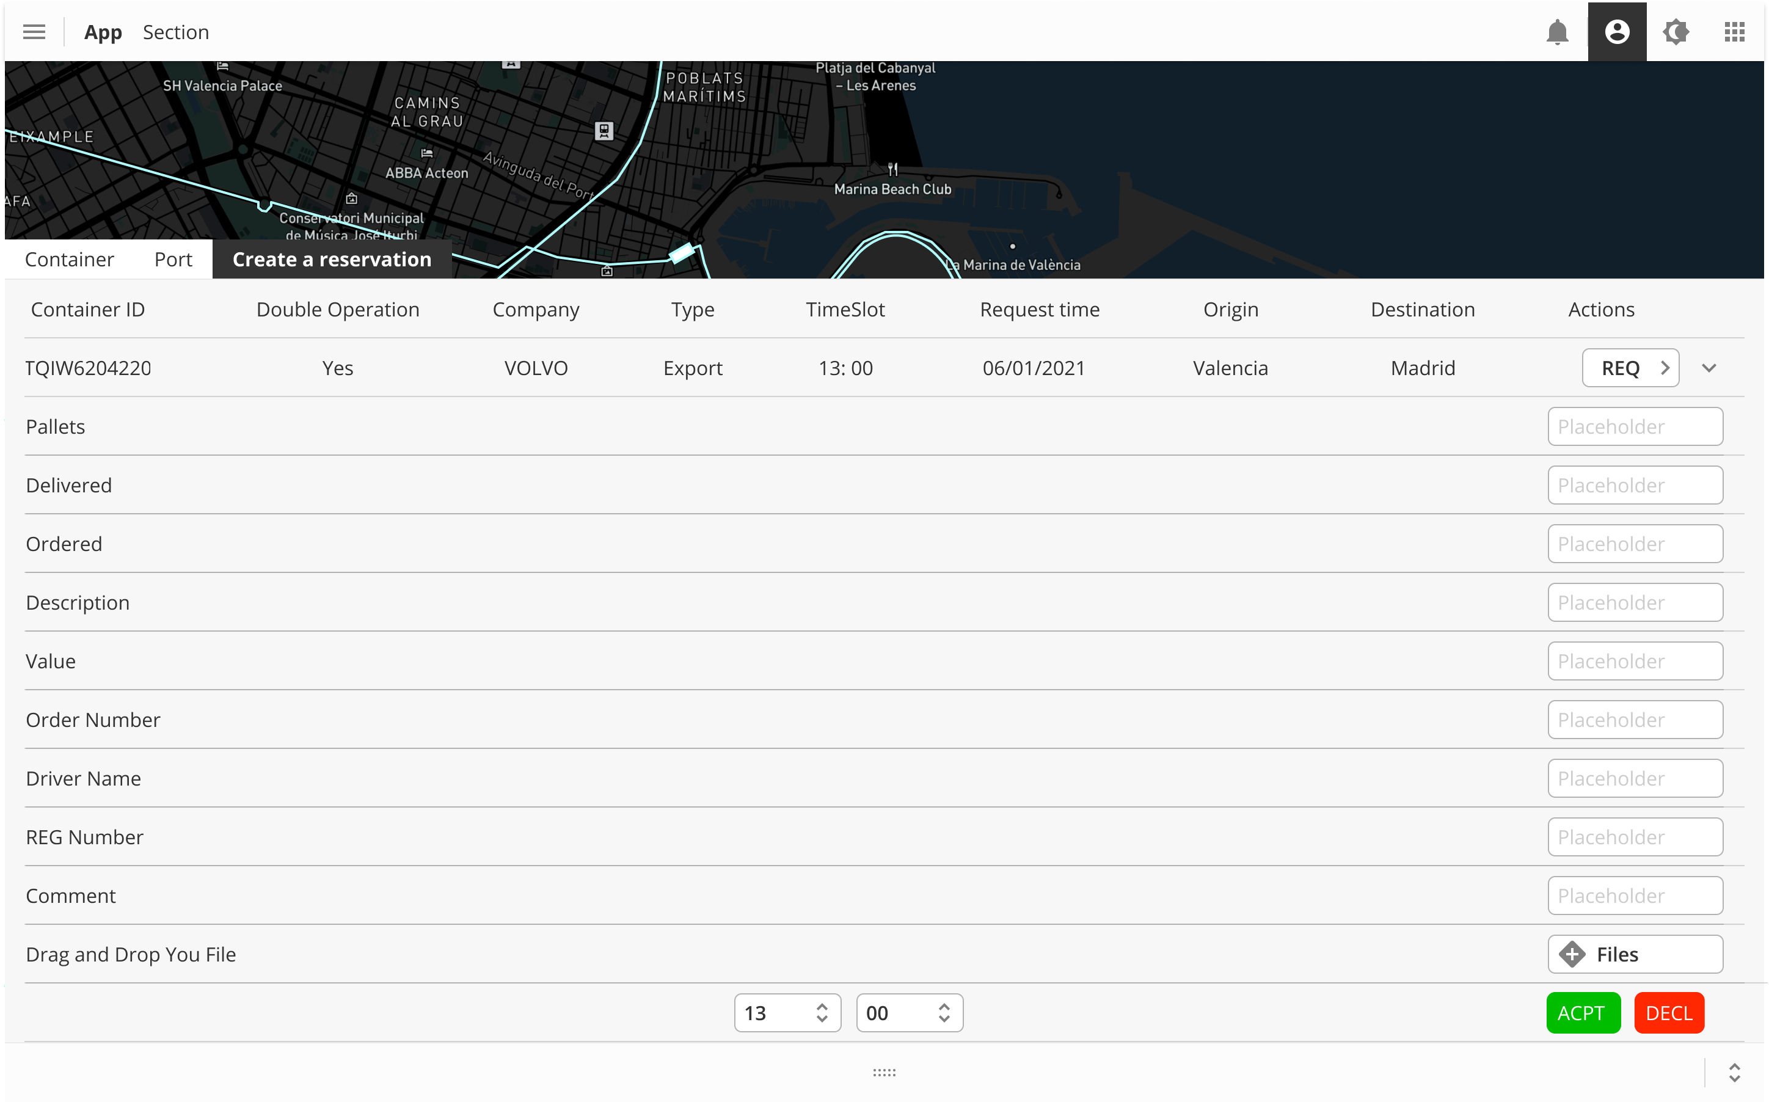
Task: Click the Driver Name input field
Action: click(1634, 778)
